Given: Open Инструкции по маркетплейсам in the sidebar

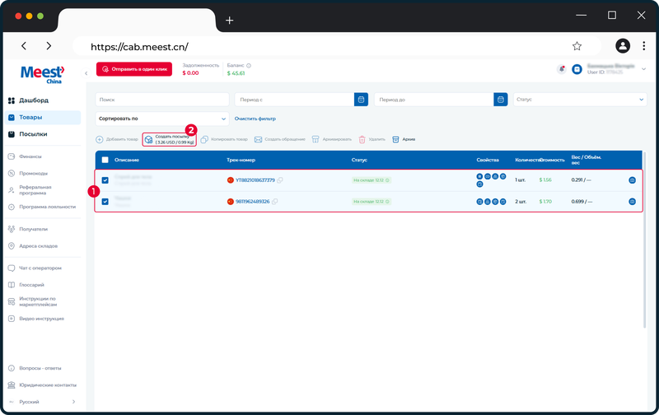Looking at the screenshot, I should coord(33,301).
